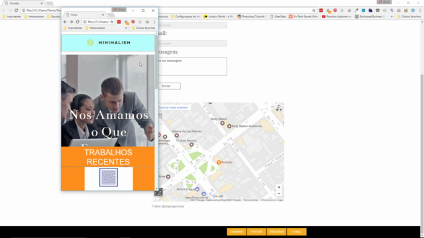424x238 pixels.
Task: Open the Importantes bookmark folder in the background window
Action: click(x=12, y=17)
